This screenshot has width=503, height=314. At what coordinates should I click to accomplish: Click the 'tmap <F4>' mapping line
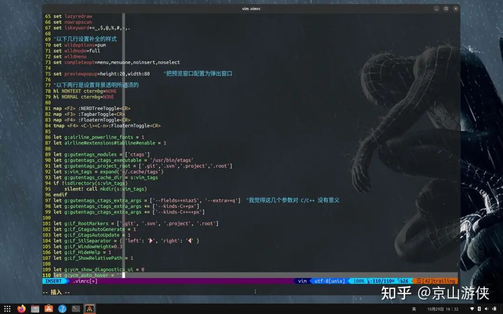point(107,126)
